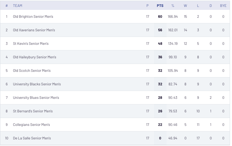Click the W column header

(x=185, y=6)
